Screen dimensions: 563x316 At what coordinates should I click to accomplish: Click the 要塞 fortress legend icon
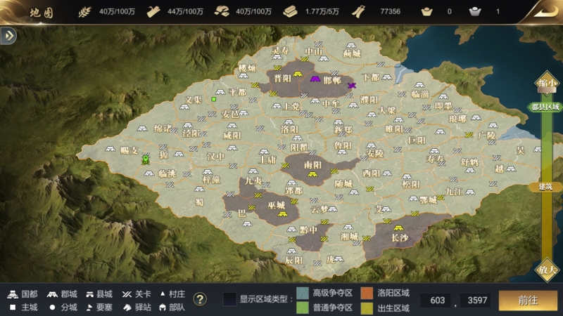pyautogui.click(x=90, y=308)
